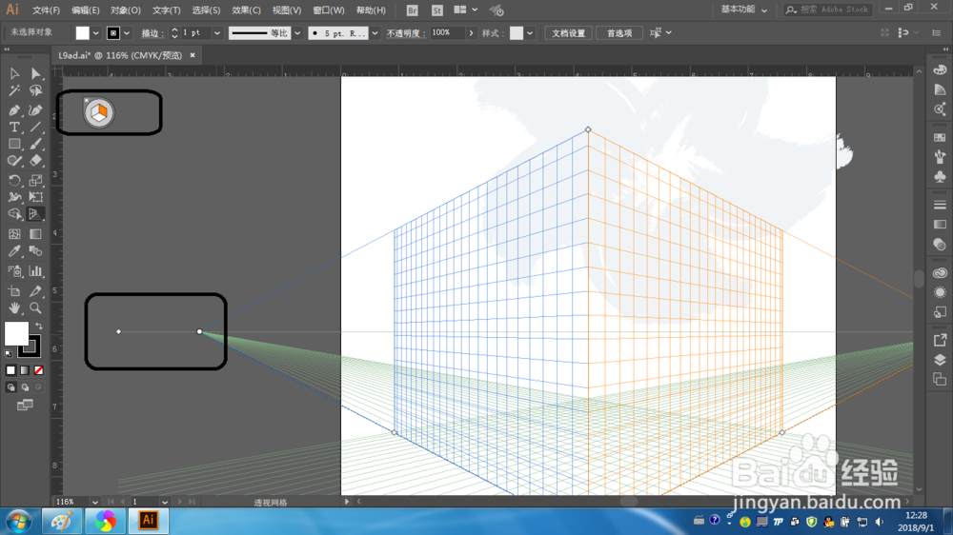Select the Artboard tool
Screen dimensions: 953x535
[14, 291]
